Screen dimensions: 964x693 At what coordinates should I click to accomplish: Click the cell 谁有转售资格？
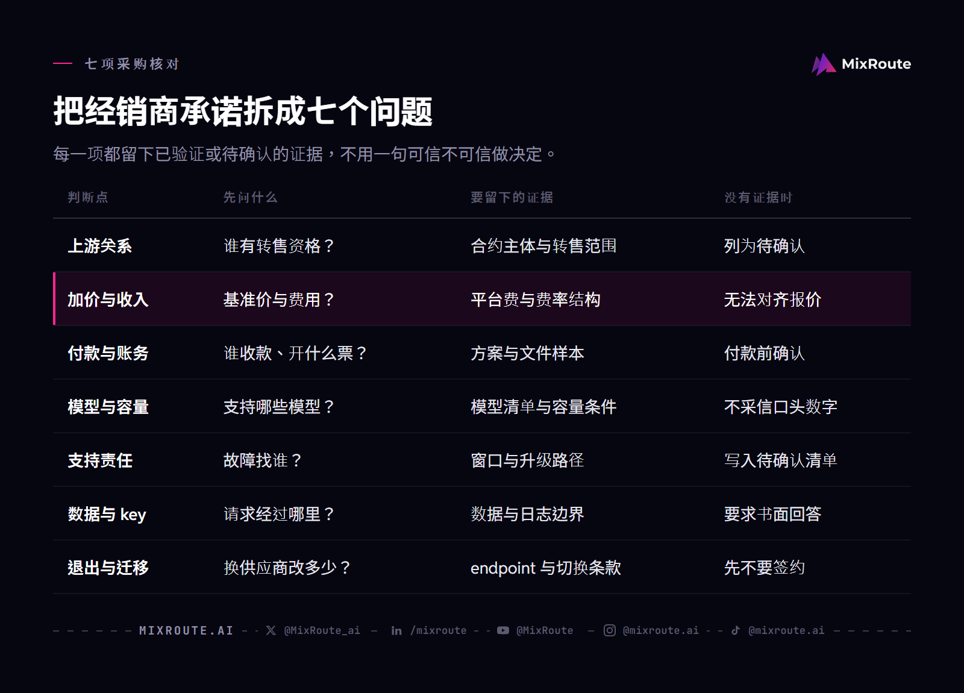(x=280, y=246)
